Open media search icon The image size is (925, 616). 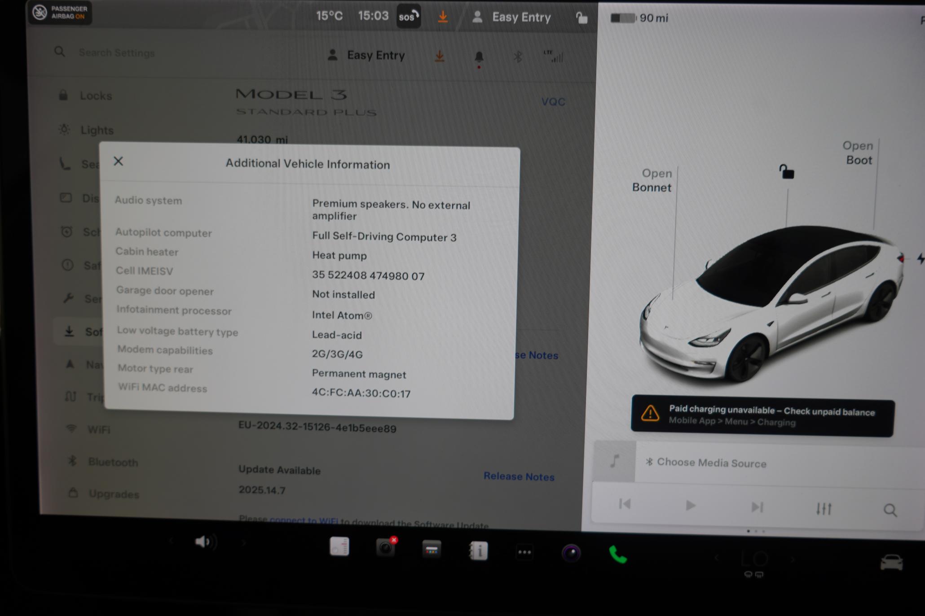[890, 510]
